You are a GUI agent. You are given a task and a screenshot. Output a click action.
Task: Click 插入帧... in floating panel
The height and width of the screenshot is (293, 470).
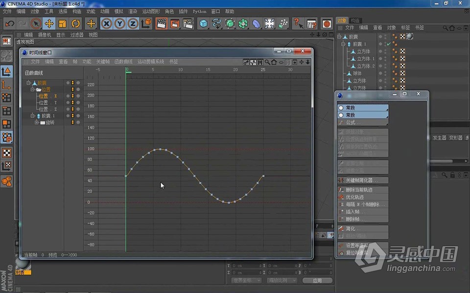pyautogui.click(x=363, y=211)
